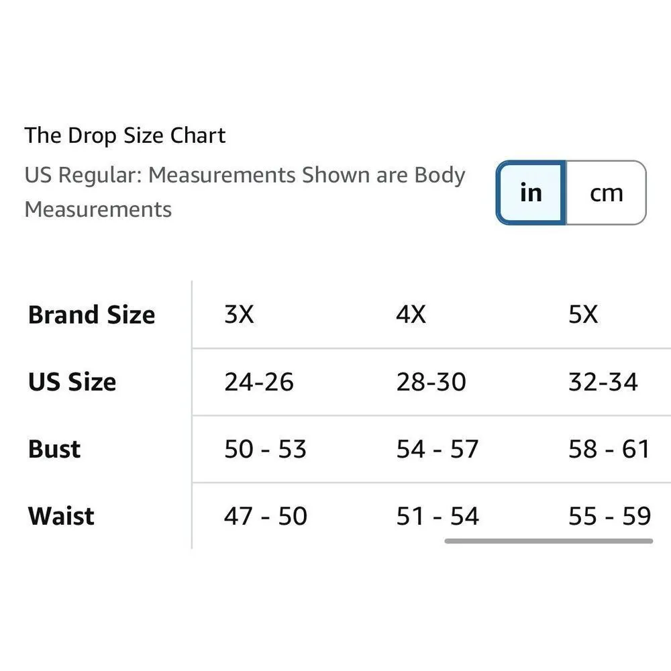Select the Waist row header
The width and height of the screenshot is (671, 671).
[x=60, y=516]
